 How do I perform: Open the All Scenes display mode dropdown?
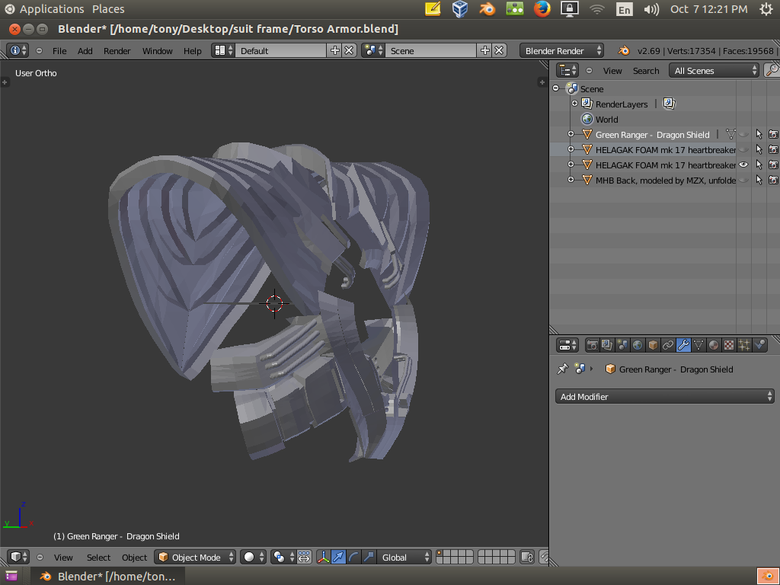[x=714, y=70]
